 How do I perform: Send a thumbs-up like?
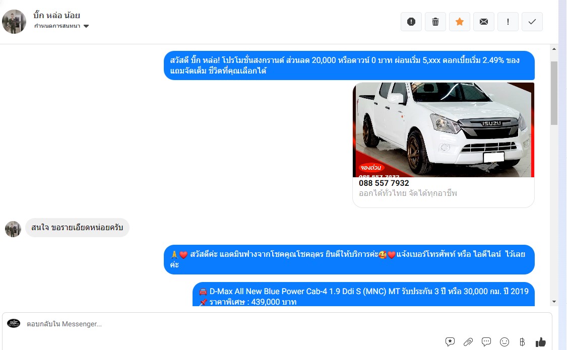[x=541, y=342]
